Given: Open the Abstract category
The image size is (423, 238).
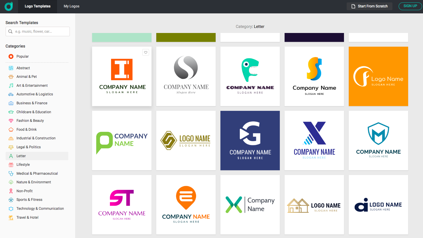Looking at the screenshot, I should point(23,68).
